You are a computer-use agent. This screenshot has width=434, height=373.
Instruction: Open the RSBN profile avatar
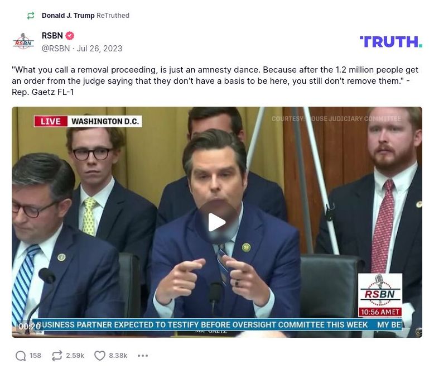tap(23, 41)
